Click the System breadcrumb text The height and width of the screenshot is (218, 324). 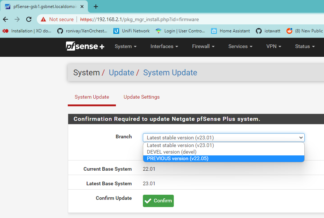[86, 72]
